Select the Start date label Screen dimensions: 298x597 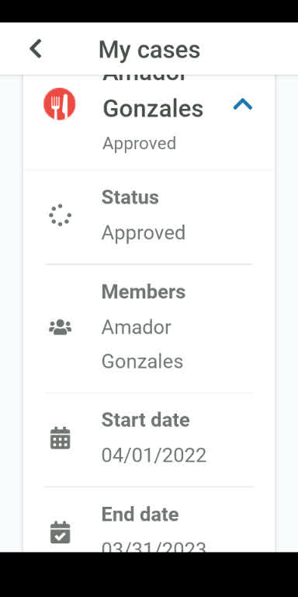(x=146, y=420)
